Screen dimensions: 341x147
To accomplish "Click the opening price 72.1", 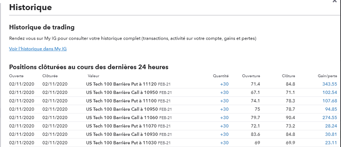I will (x=255, y=126).
